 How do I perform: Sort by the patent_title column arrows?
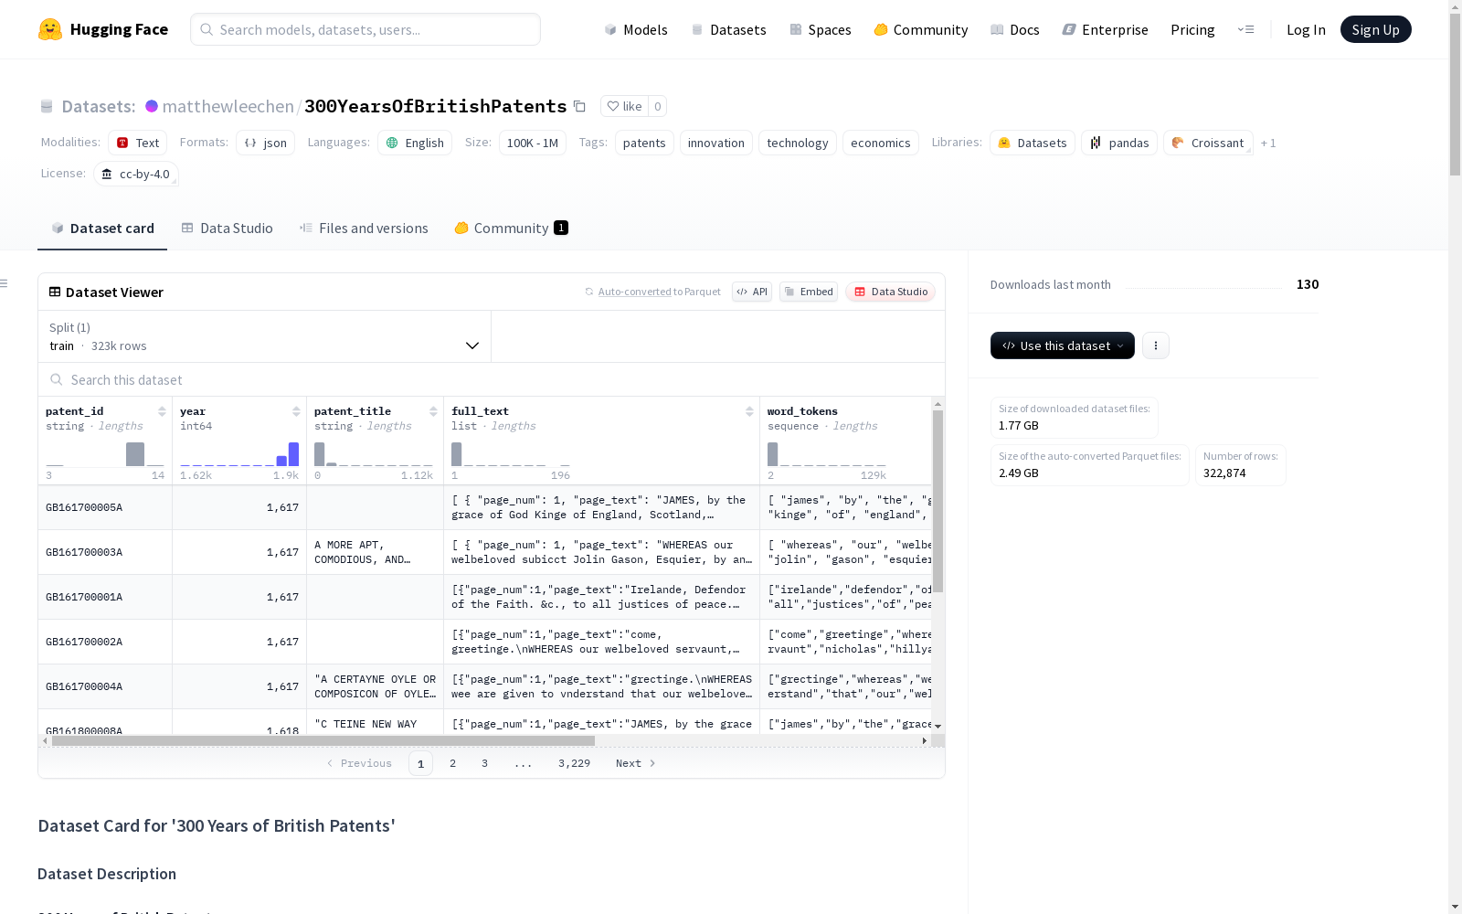433,411
